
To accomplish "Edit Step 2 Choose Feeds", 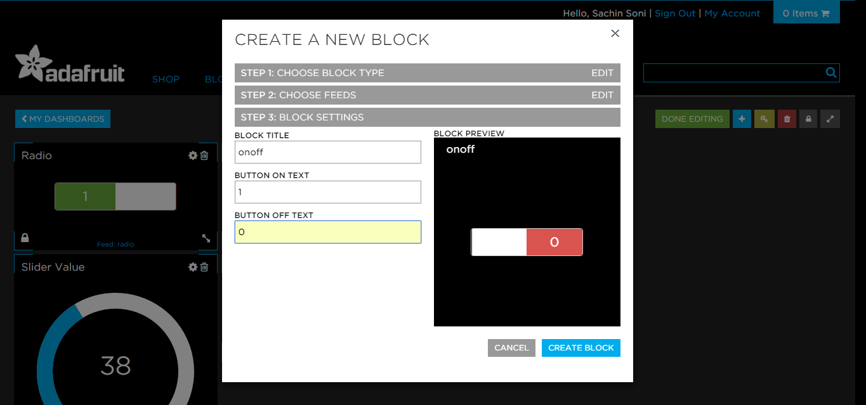I will tap(602, 95).
